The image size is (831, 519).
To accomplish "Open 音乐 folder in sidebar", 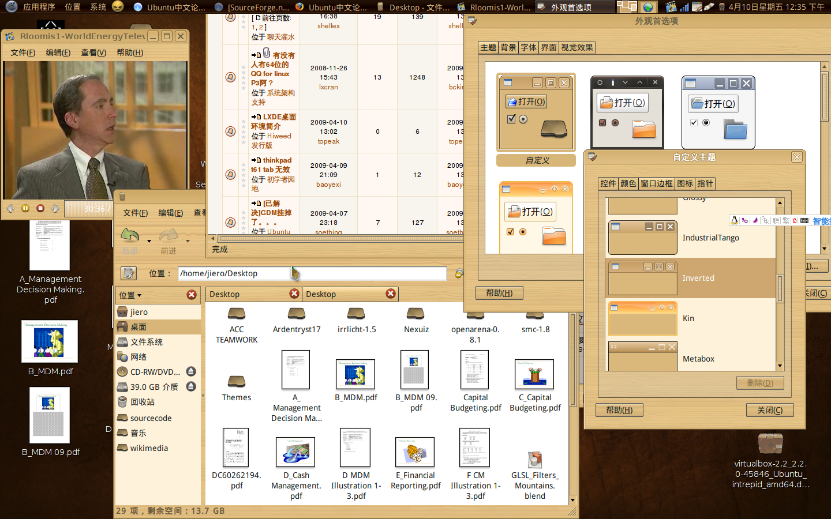I will 158,433.
